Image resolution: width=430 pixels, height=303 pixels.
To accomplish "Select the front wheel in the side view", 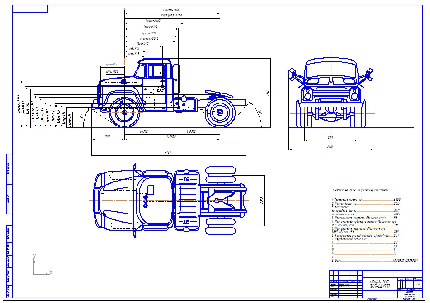I will (x=124, y=112).
